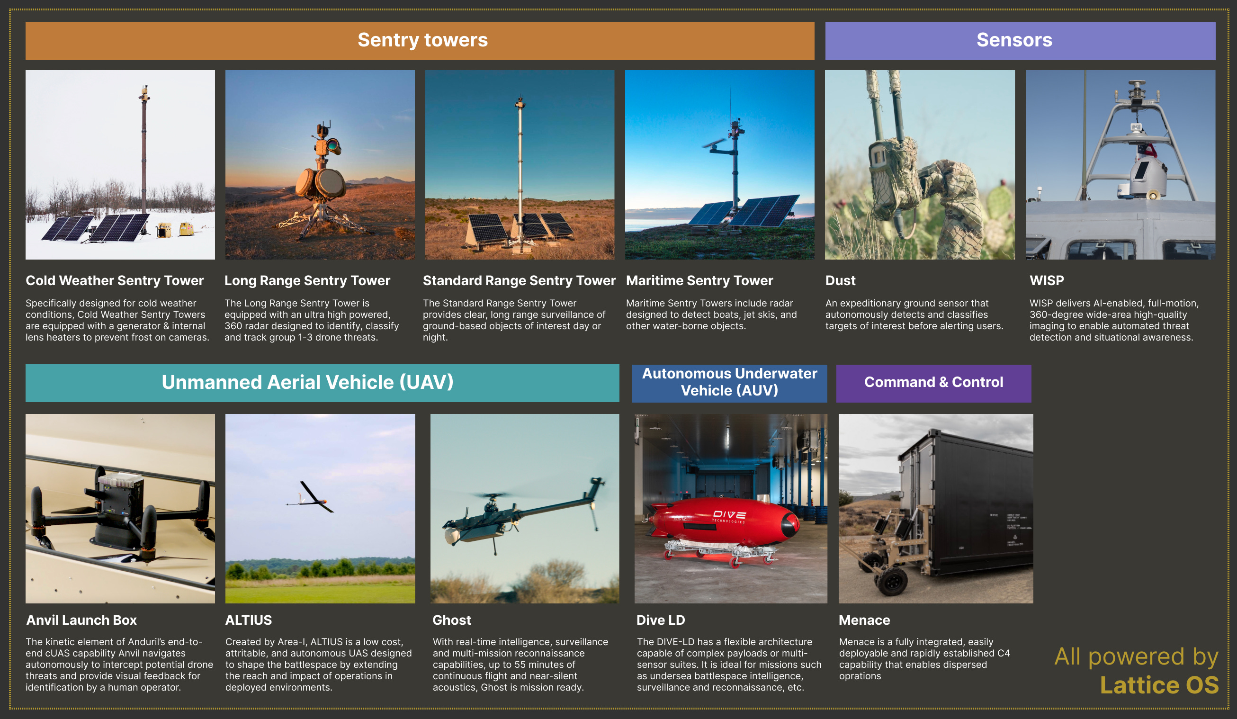Viewport: 1237px width, 719px height.
Task: Open the Standard Range Sentry Tower photo
Action: 520,164
